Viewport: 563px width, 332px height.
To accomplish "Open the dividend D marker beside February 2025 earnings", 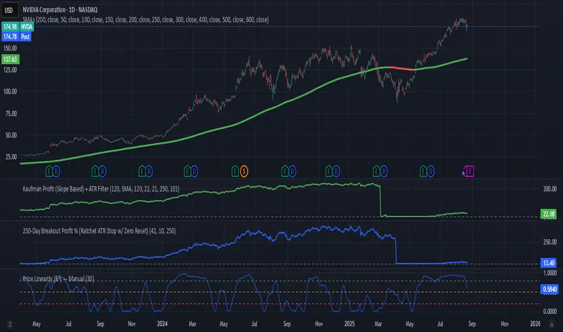I will pyautogui.click(x=384, y=171).
